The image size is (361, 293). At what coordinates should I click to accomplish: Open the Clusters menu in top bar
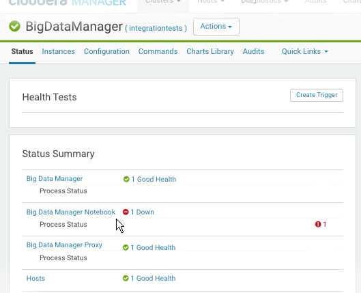click(x=163, y=2)
